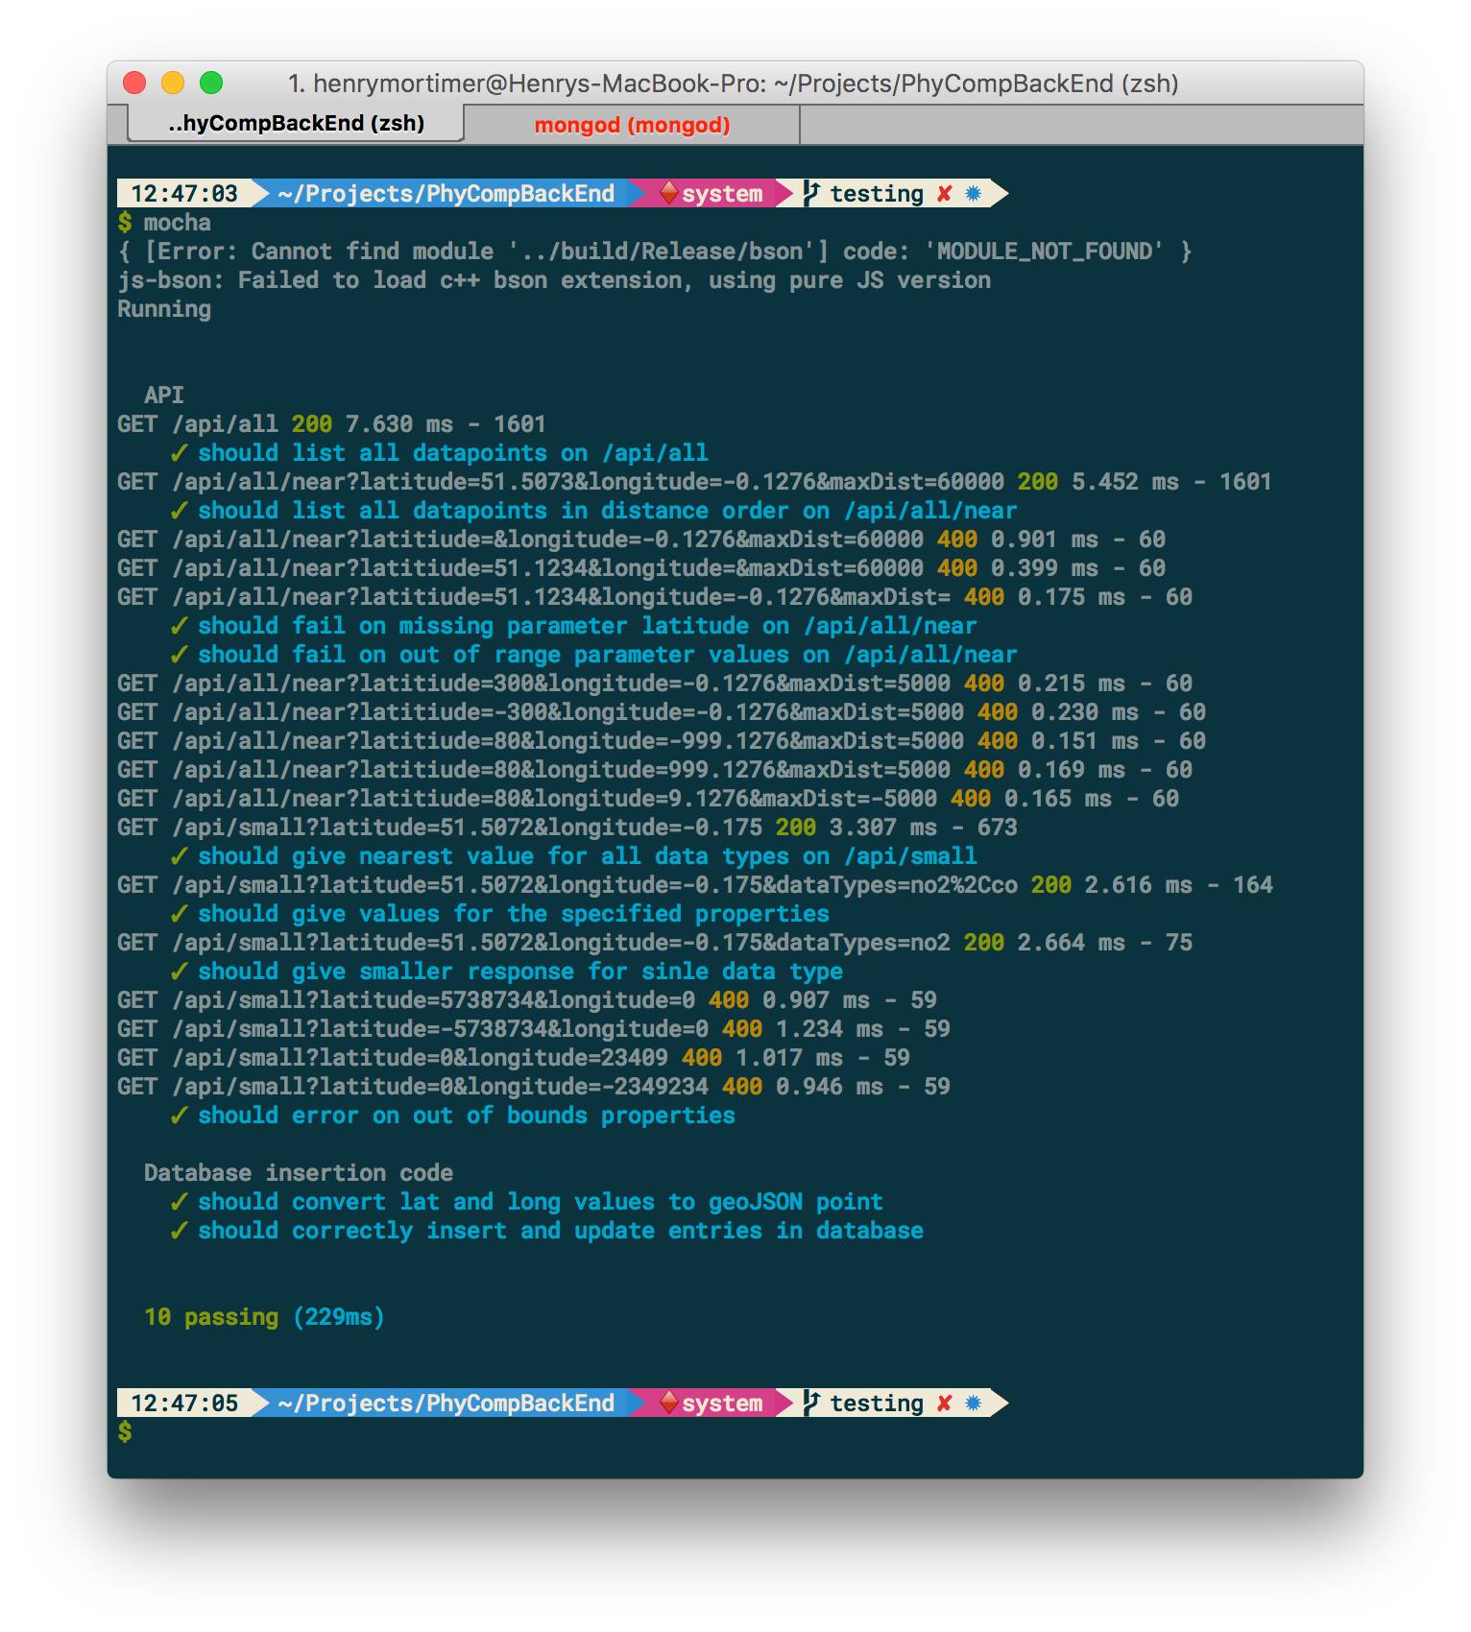
Task: Click GET line with longitude=-999.1276
Action: (662, 741)
